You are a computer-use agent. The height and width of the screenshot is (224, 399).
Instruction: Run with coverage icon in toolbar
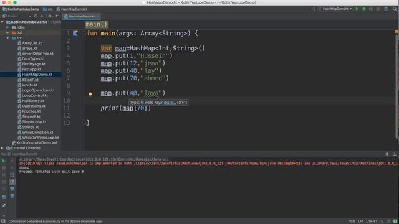click(x=371, y=9)
